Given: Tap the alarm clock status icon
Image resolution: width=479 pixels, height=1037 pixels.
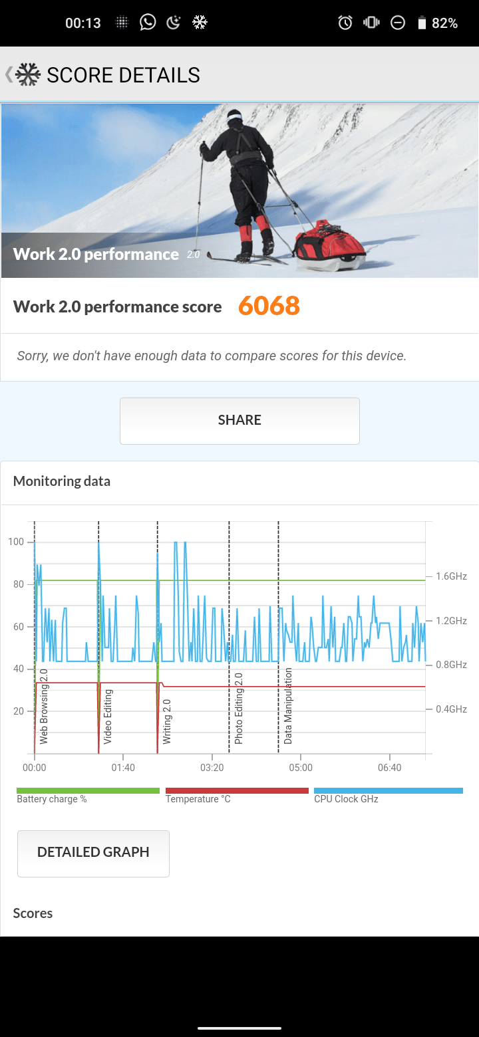Looking at the screenshot, I should pyautogui.click(x=345, y=23).
